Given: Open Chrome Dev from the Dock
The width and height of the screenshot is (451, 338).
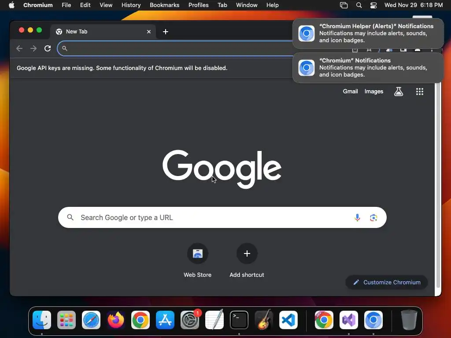Looking at the screenshot, I should [324, 320].
